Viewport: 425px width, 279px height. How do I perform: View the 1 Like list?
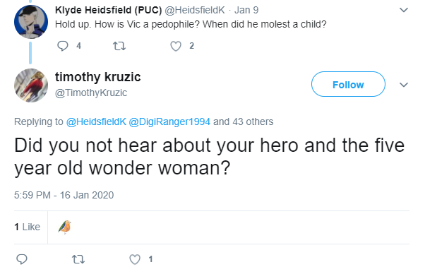point(27,227)
